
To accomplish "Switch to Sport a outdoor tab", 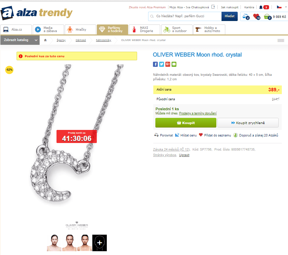I will point(177,29).
